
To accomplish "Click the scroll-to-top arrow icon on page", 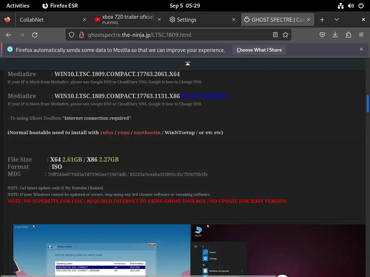I will [x=188, y=63].
